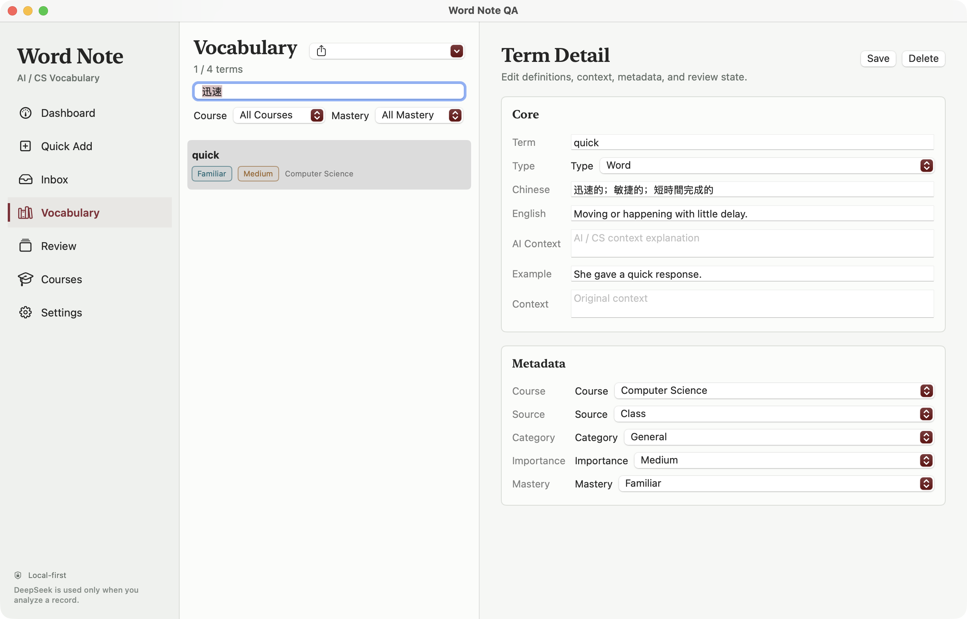Image resolution: width=967 pixels, height=619 pixels.
Task: Open the Type dropdown set to Word
Action: (767, 166)
